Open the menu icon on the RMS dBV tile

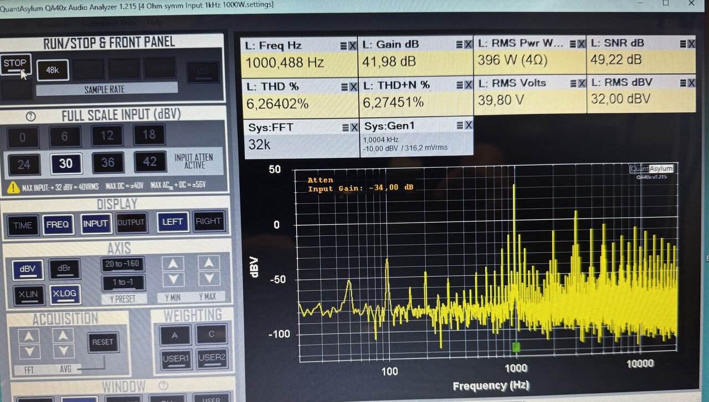tap(682, 83)
